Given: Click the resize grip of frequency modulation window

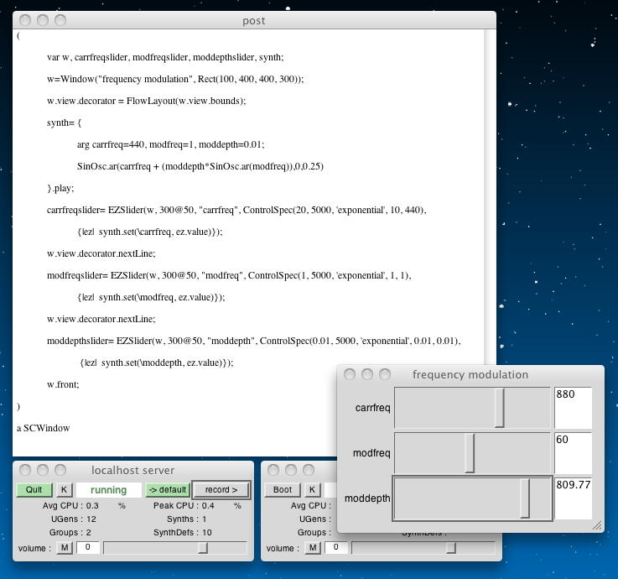Looking at the screenshot, I should (x=597, y=526).
